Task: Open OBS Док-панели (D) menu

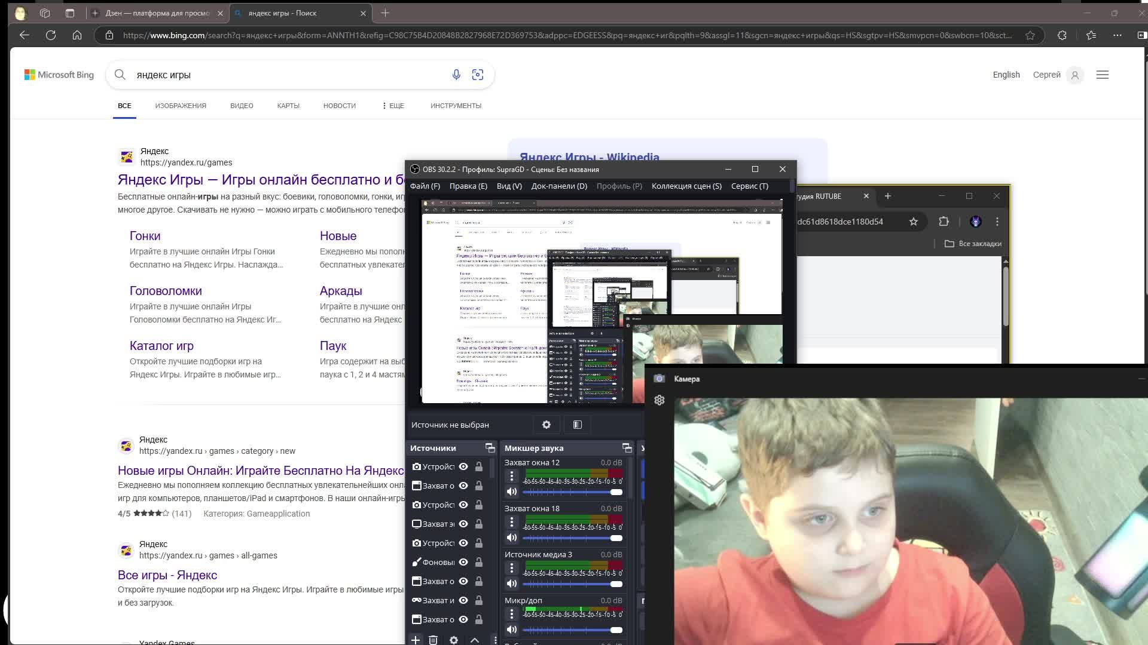Action: tap(559, 186)
